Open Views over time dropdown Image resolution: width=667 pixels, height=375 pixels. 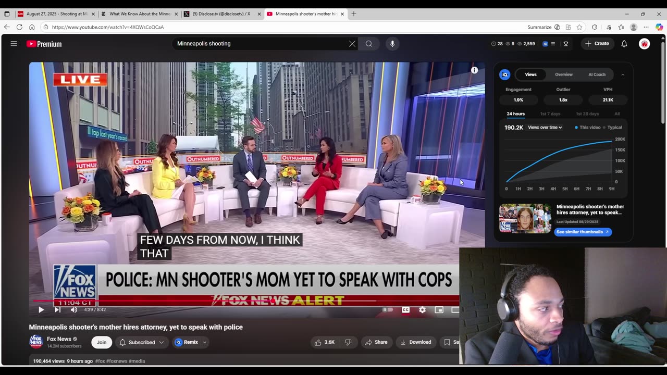(545, 128)
